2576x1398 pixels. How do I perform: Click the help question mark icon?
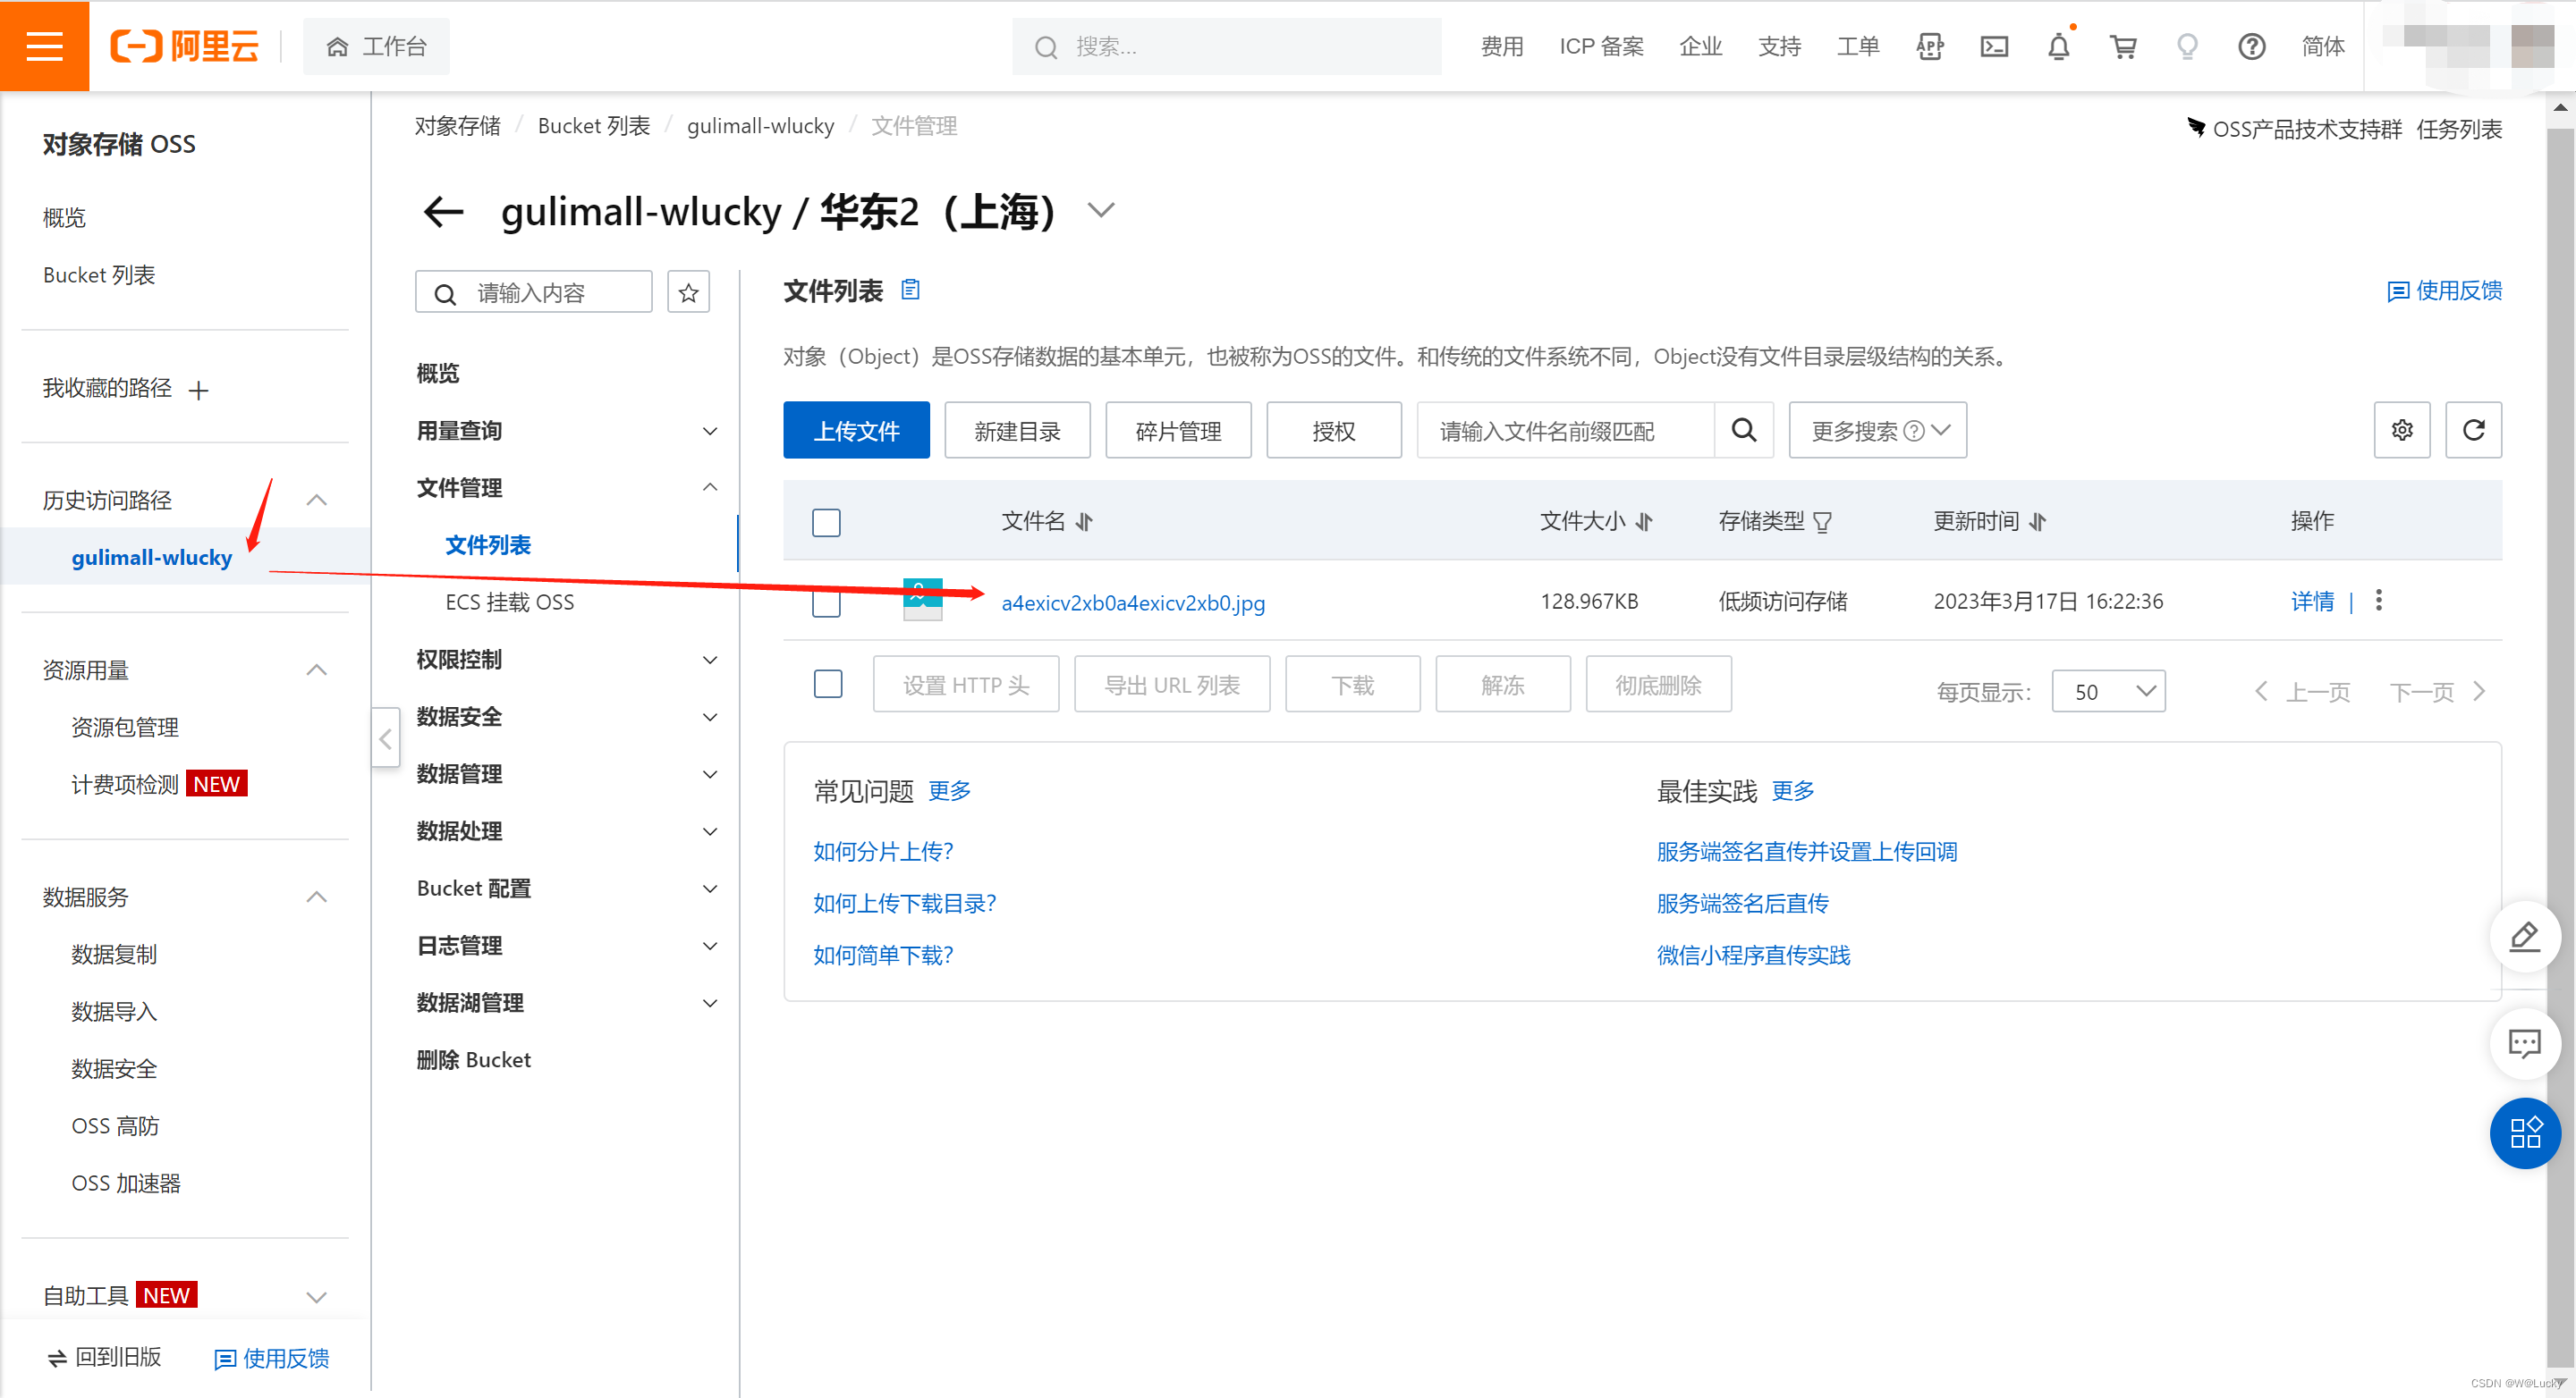(2251, 47)
